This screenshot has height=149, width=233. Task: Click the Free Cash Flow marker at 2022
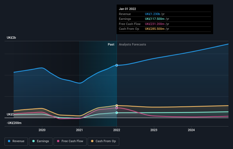point(117,108)
